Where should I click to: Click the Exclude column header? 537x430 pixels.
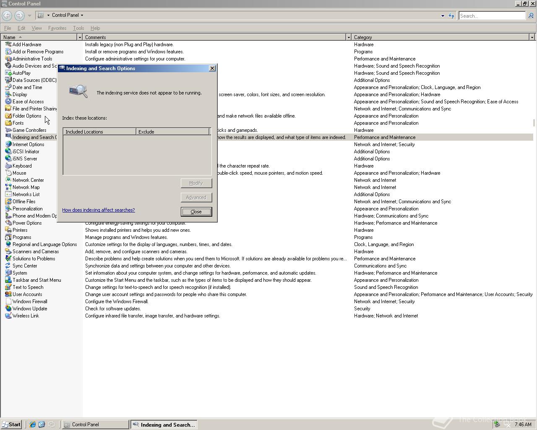coord(172,132)
